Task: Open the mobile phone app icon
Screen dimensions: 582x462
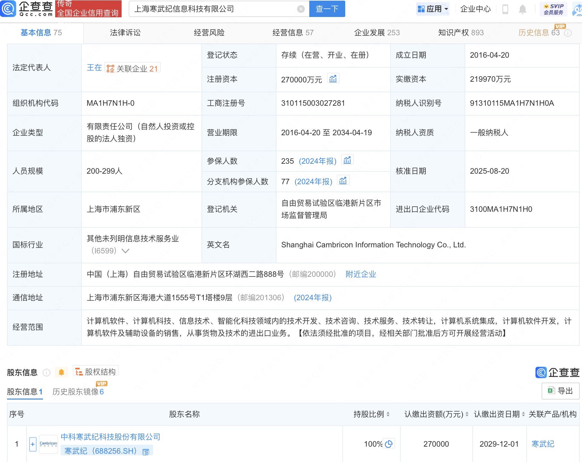Action: (x=505, y=9)
